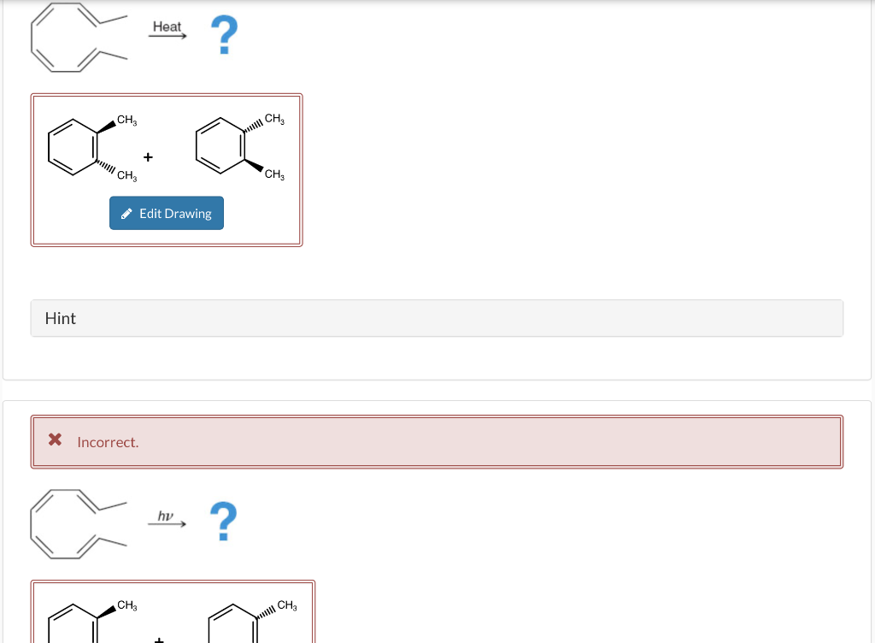The image size is (875, 643).
Task: Click the Hint section header text
Action: tap(60, 317)
